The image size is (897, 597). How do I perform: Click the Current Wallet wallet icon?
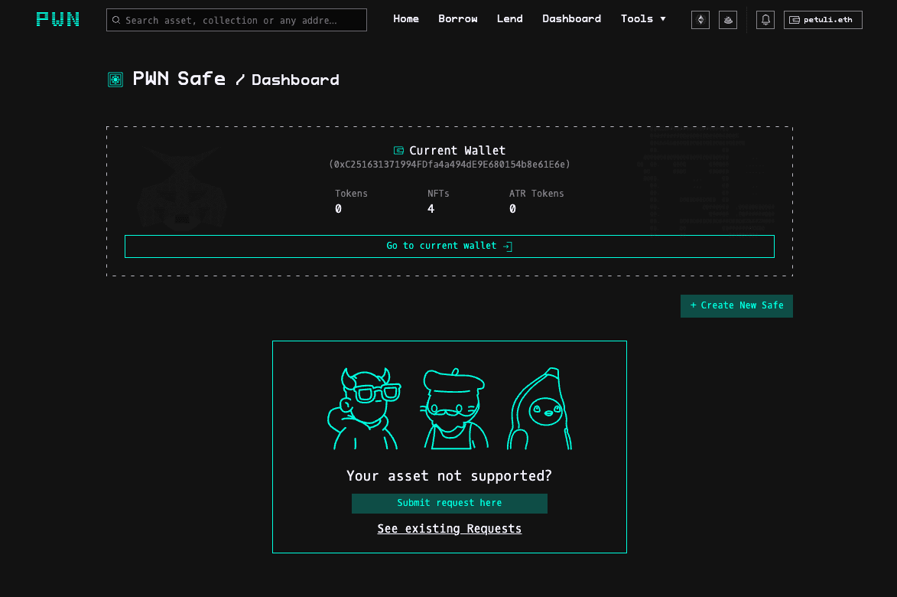pos(398,151)
